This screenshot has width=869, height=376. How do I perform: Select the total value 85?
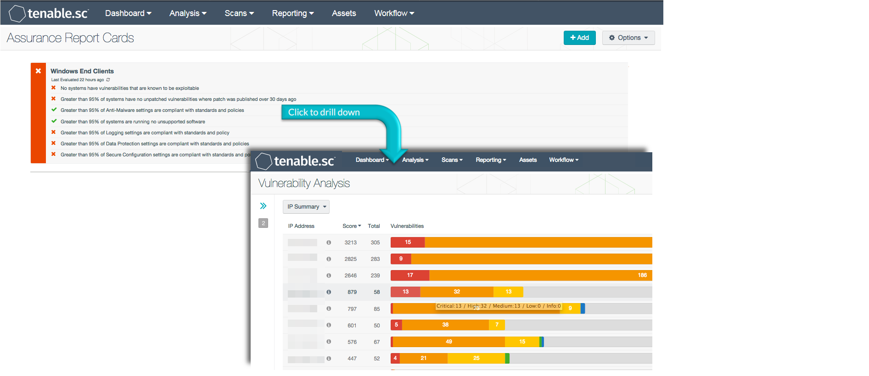pyautogui.click(x=377, y=309)
